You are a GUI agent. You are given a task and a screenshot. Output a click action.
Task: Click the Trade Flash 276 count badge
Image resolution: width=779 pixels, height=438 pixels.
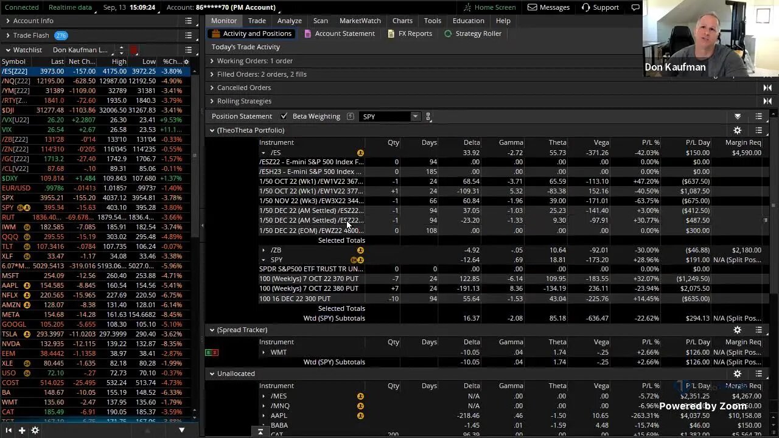point(61,35)
